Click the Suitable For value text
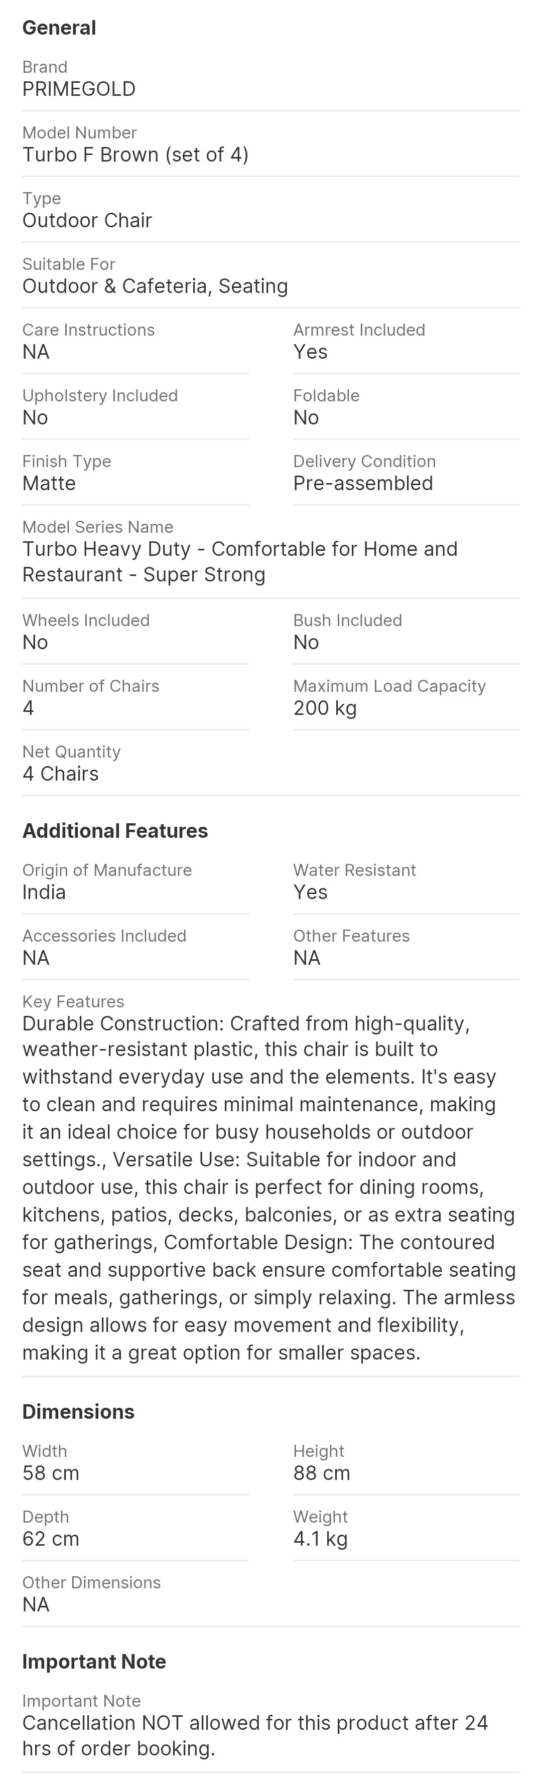 pos(155,286)
